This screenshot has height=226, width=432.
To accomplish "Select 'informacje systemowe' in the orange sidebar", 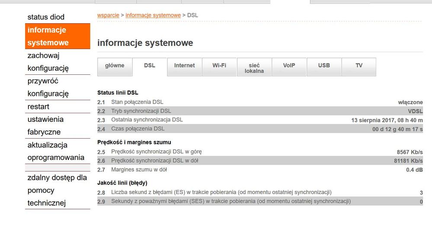I will [x=48, y=36].
